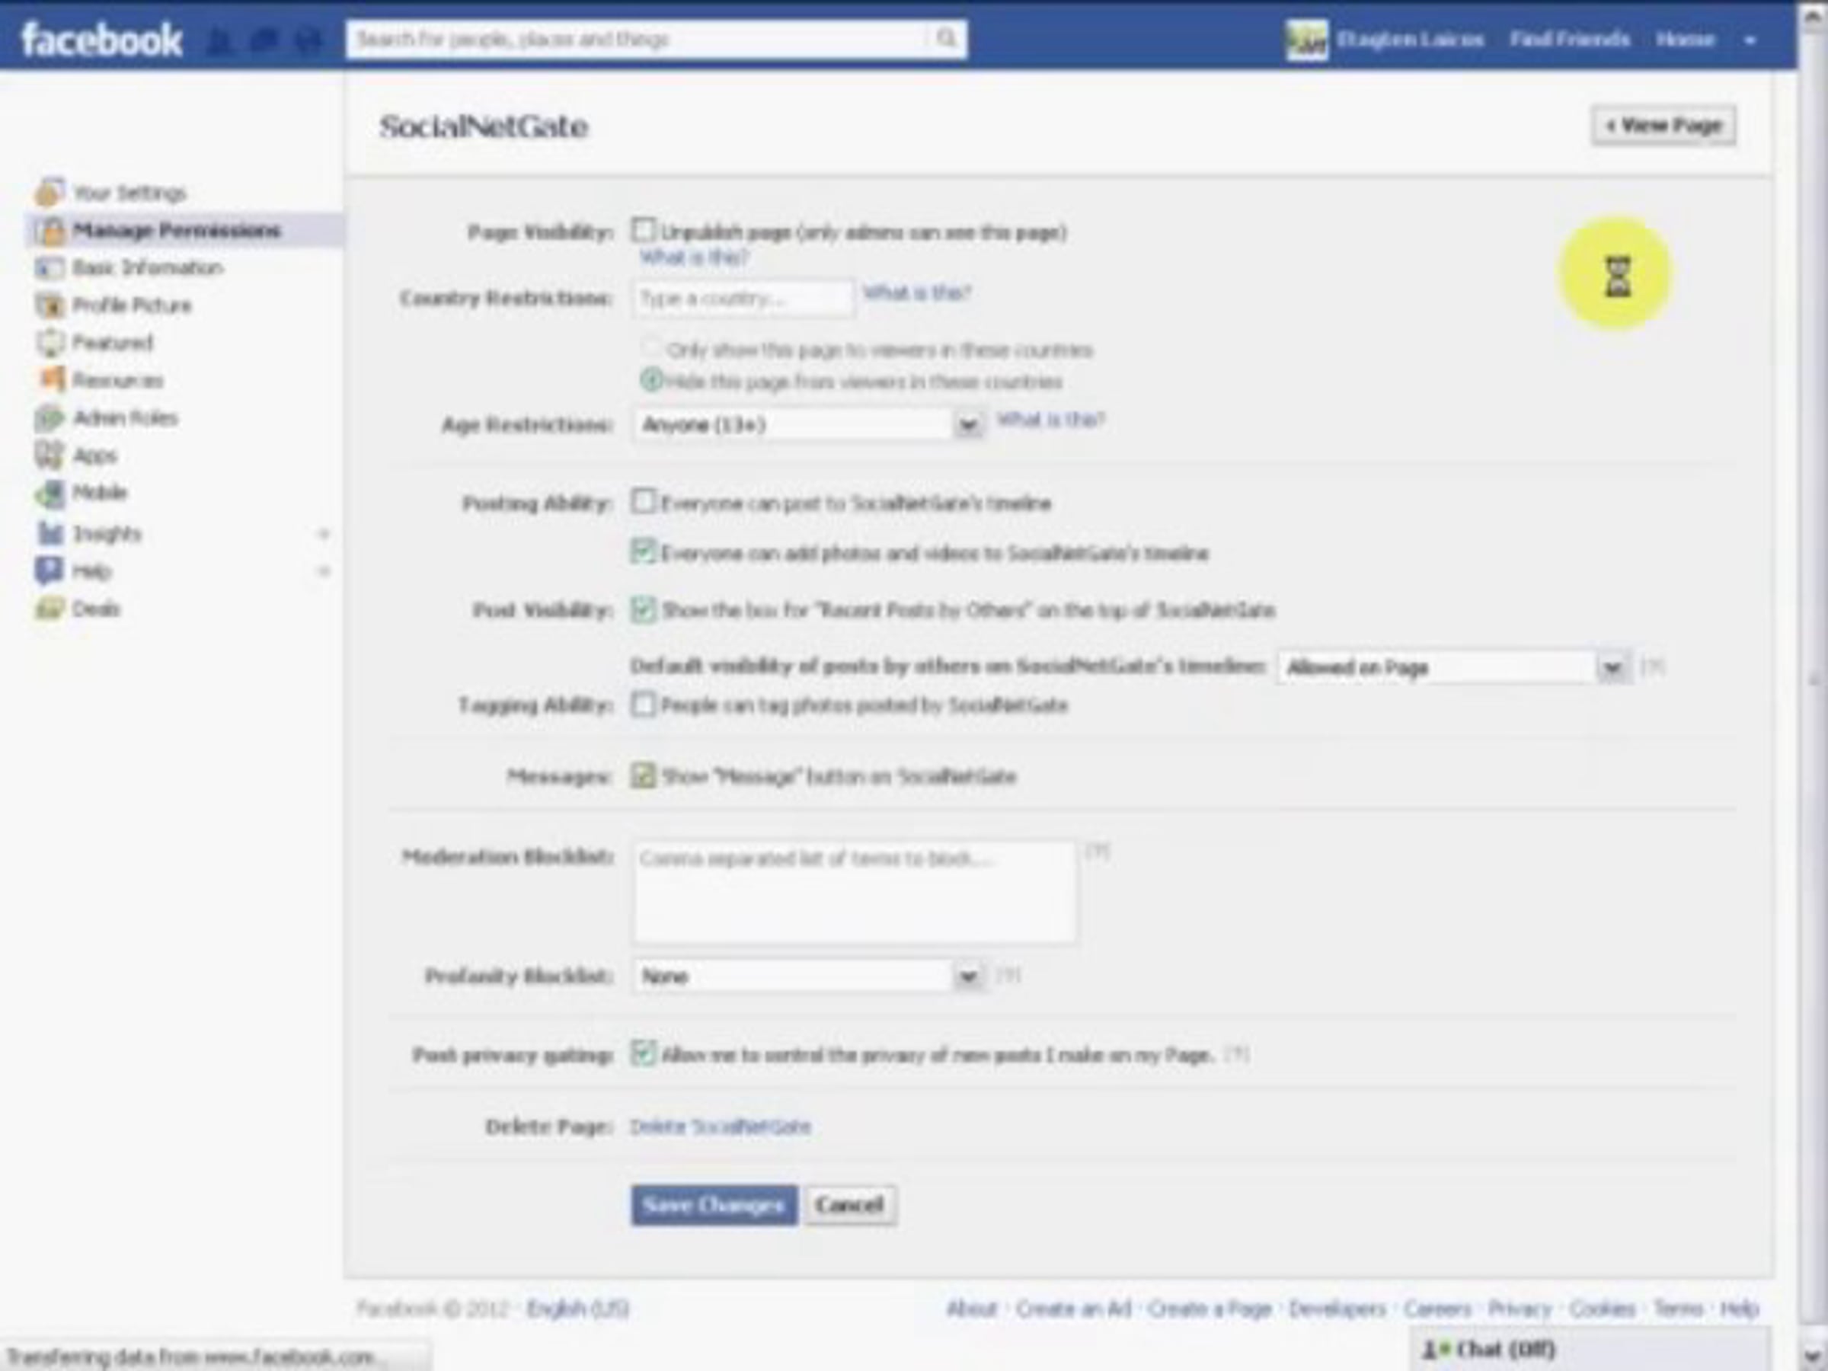This screenshot has width=1828, height=1371.
Task: Go to Home in top bar
Action: (x=1685, y=40)
